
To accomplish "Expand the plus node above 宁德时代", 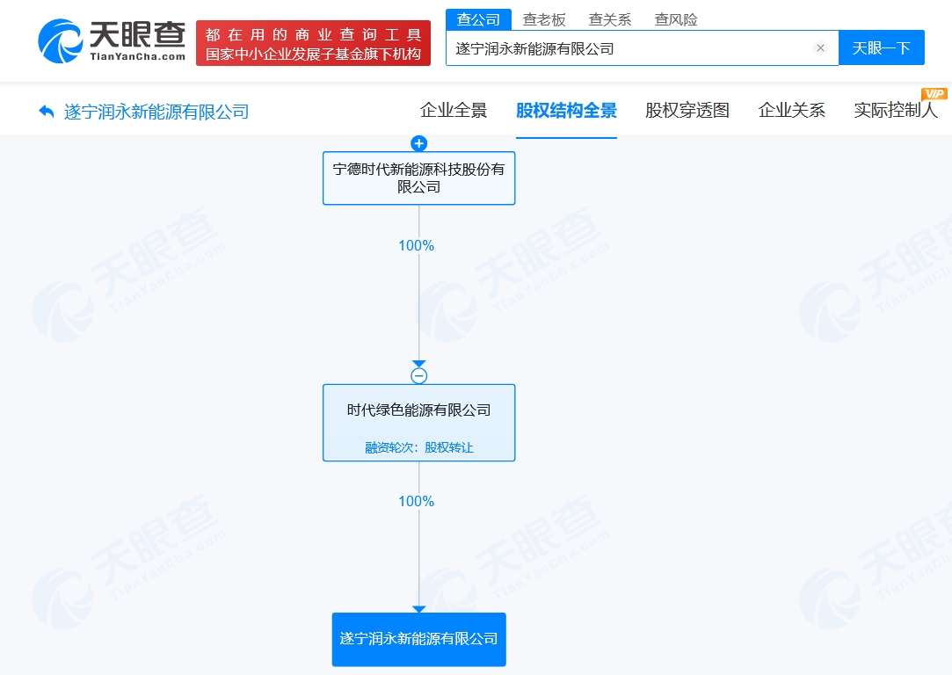I will click(x=418, y=143).
